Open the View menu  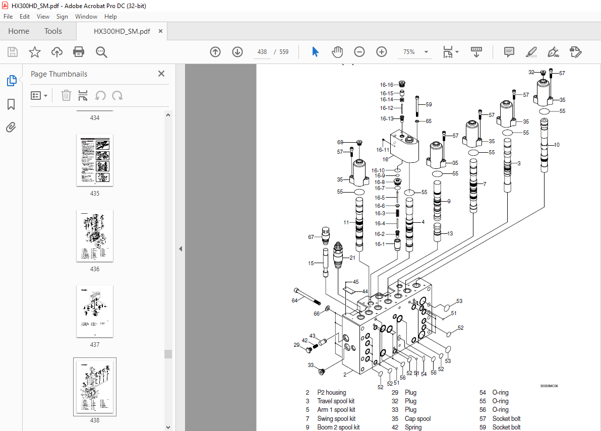[x=43, y=17]
